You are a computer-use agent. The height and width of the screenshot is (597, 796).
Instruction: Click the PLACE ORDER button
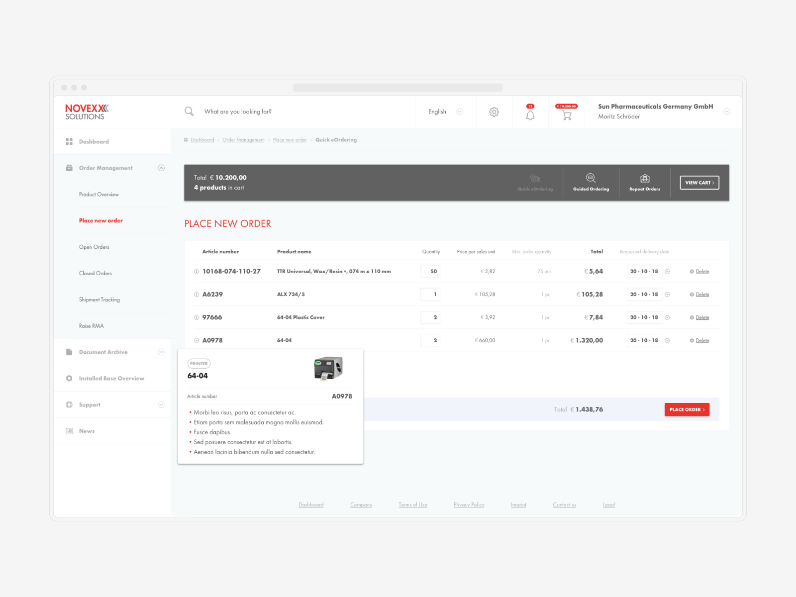pos(687,409)
